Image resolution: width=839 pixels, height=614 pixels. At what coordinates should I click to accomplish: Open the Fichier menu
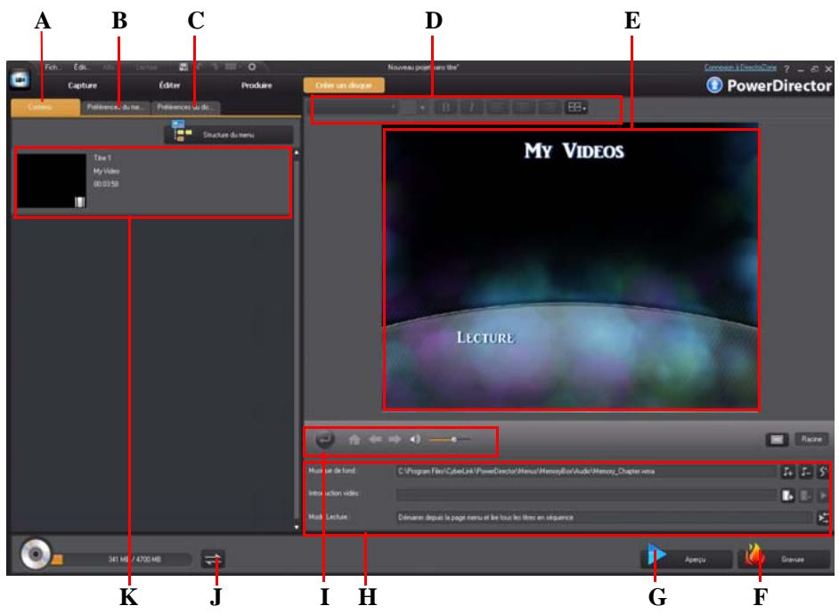coord(53,67)
